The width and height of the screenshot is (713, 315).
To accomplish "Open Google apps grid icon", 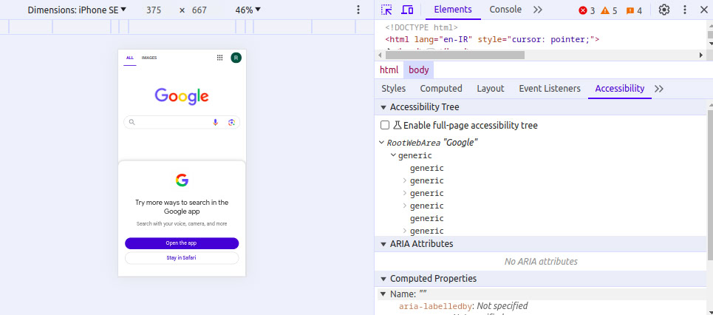I will (219, 58).
